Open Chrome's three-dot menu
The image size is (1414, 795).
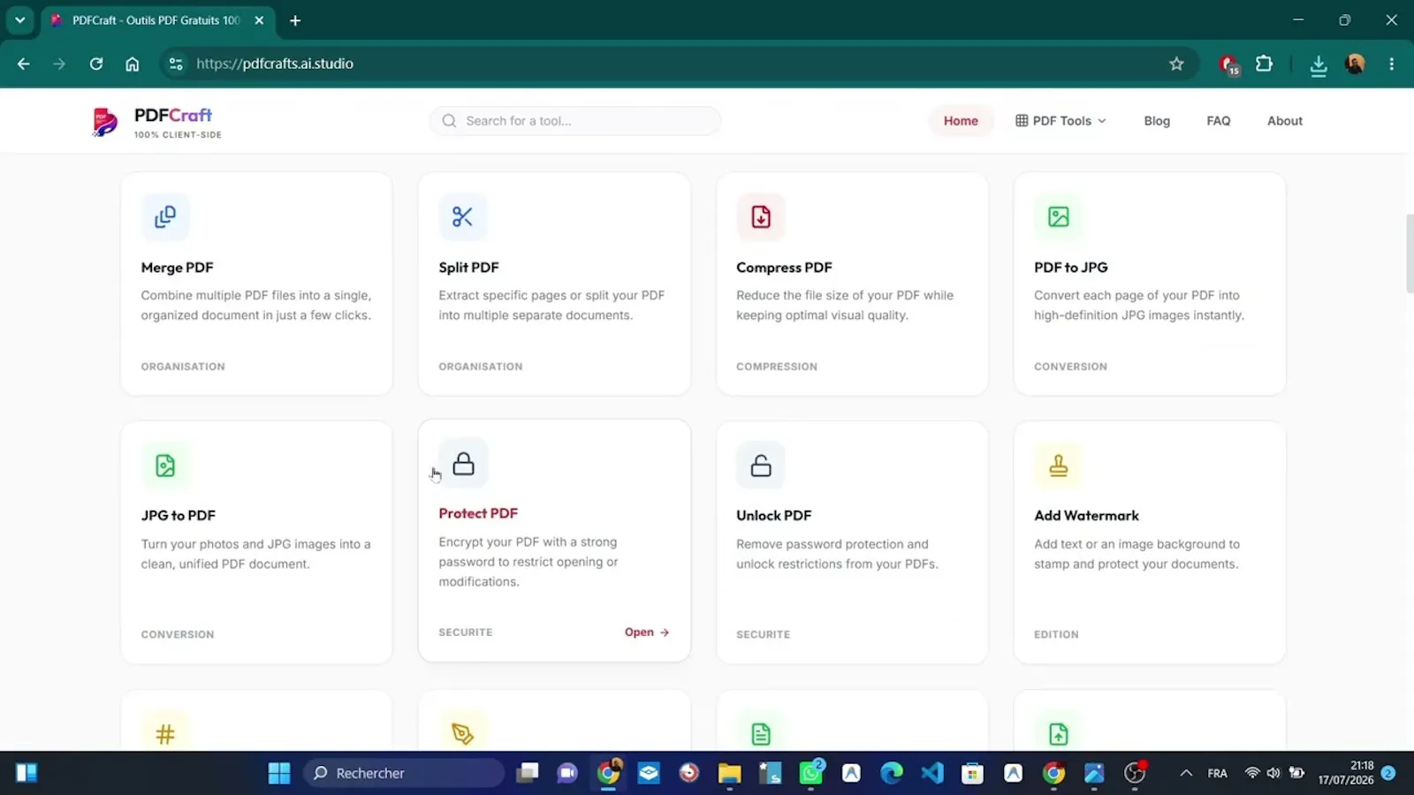pos(1391,64)
